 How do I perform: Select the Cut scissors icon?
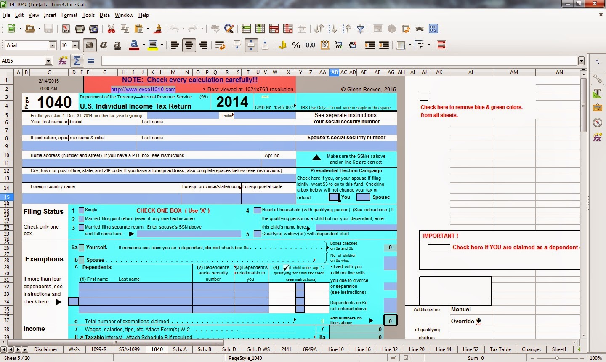(111, 29)
